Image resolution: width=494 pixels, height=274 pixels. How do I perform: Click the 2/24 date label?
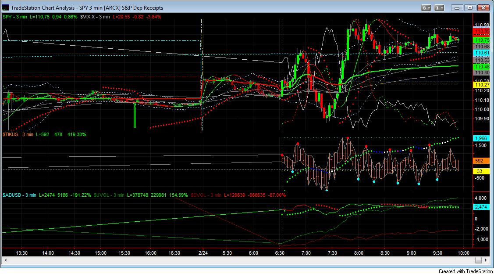[x=204, y=253]
